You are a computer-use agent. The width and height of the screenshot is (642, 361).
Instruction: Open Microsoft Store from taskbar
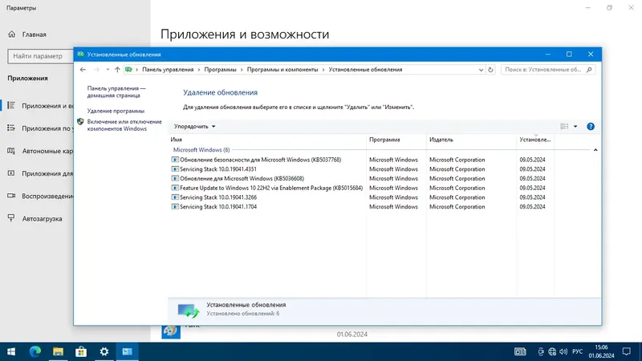pos(81,351)
